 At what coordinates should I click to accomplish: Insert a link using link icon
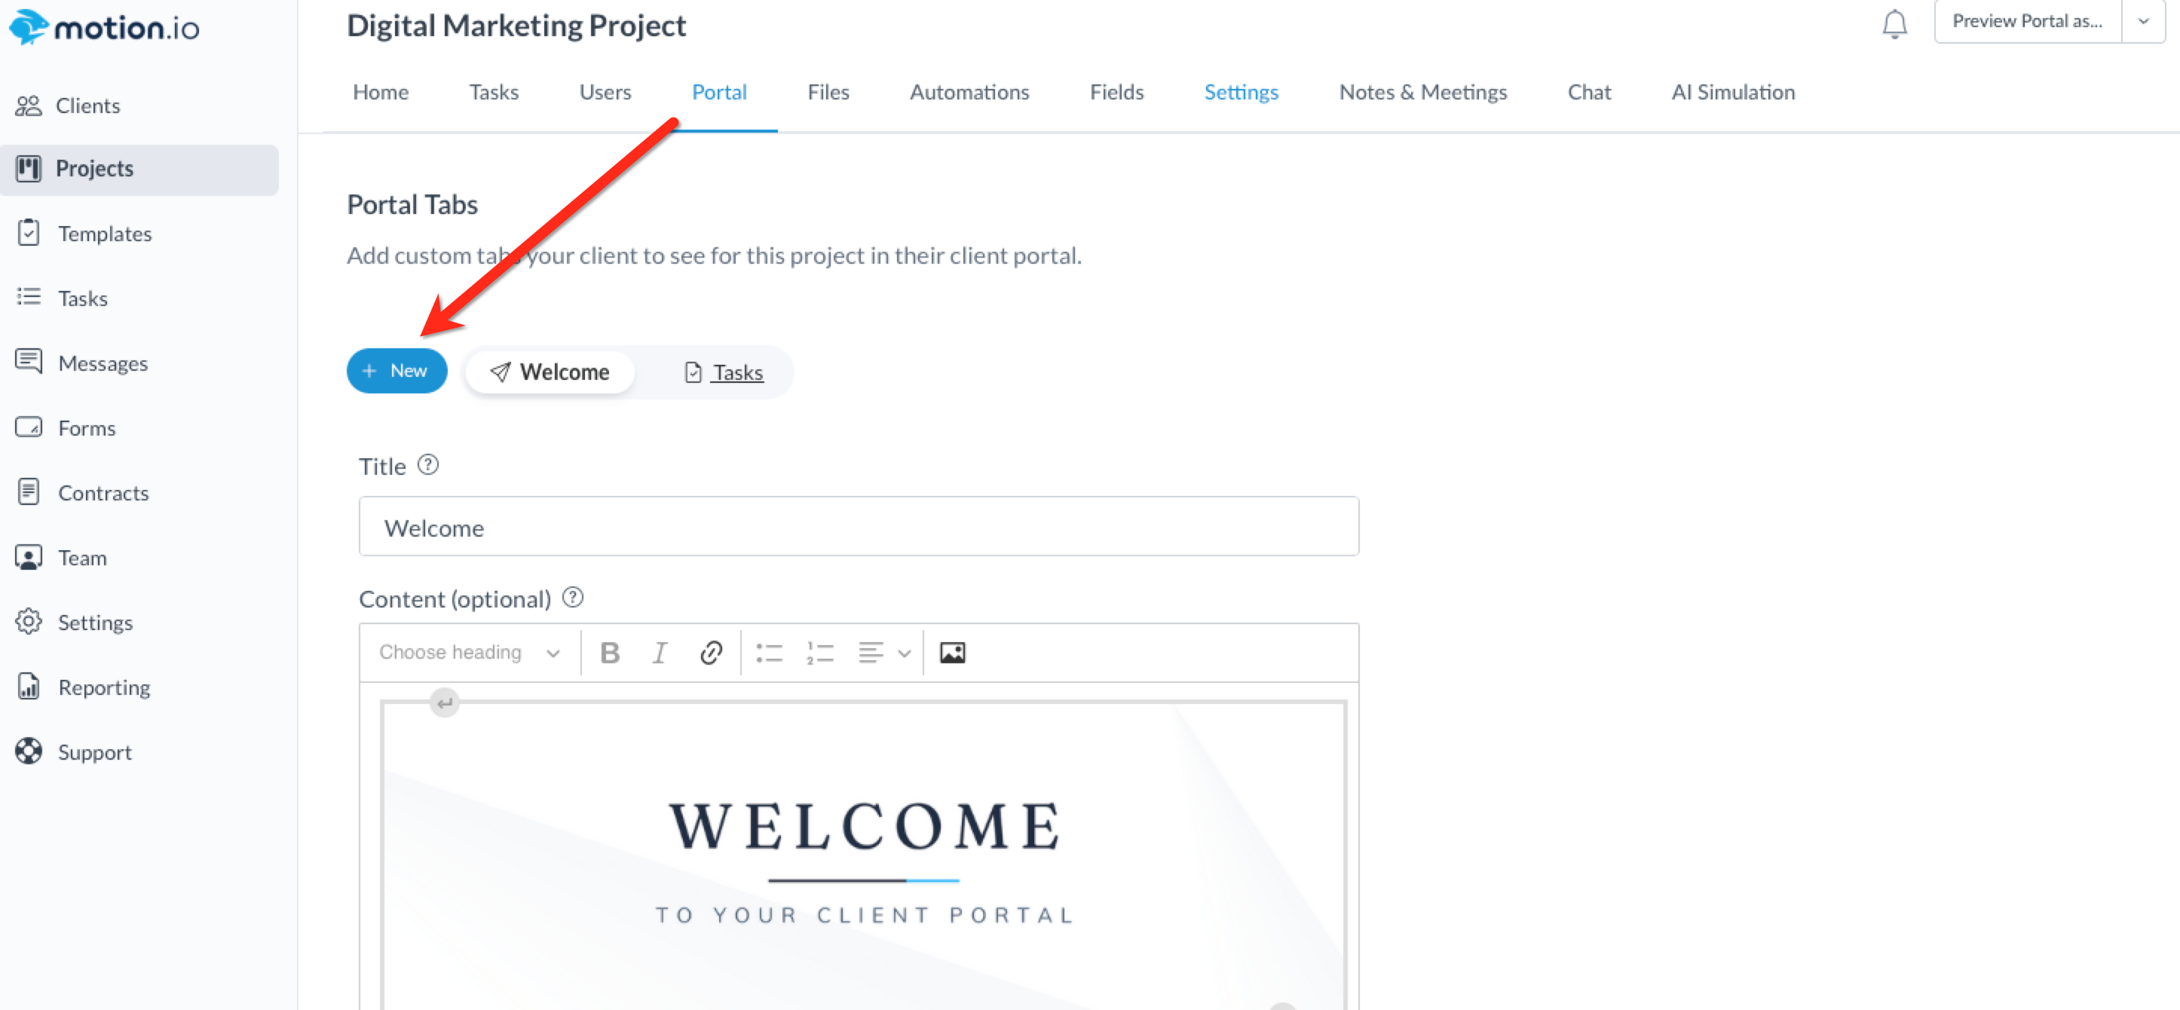click(x=710, y=652)
